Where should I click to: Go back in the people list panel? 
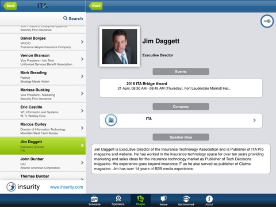click(x=10, y=6)
